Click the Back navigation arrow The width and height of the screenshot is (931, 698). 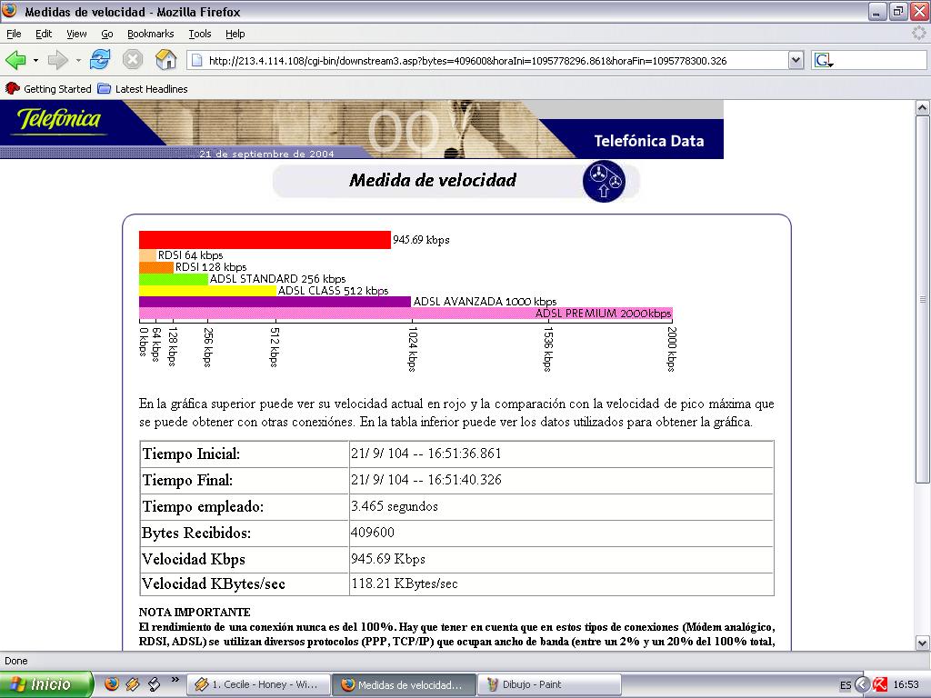(x=15, y=60)
